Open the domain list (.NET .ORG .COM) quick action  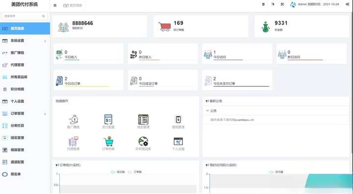(x=143, y=120)
